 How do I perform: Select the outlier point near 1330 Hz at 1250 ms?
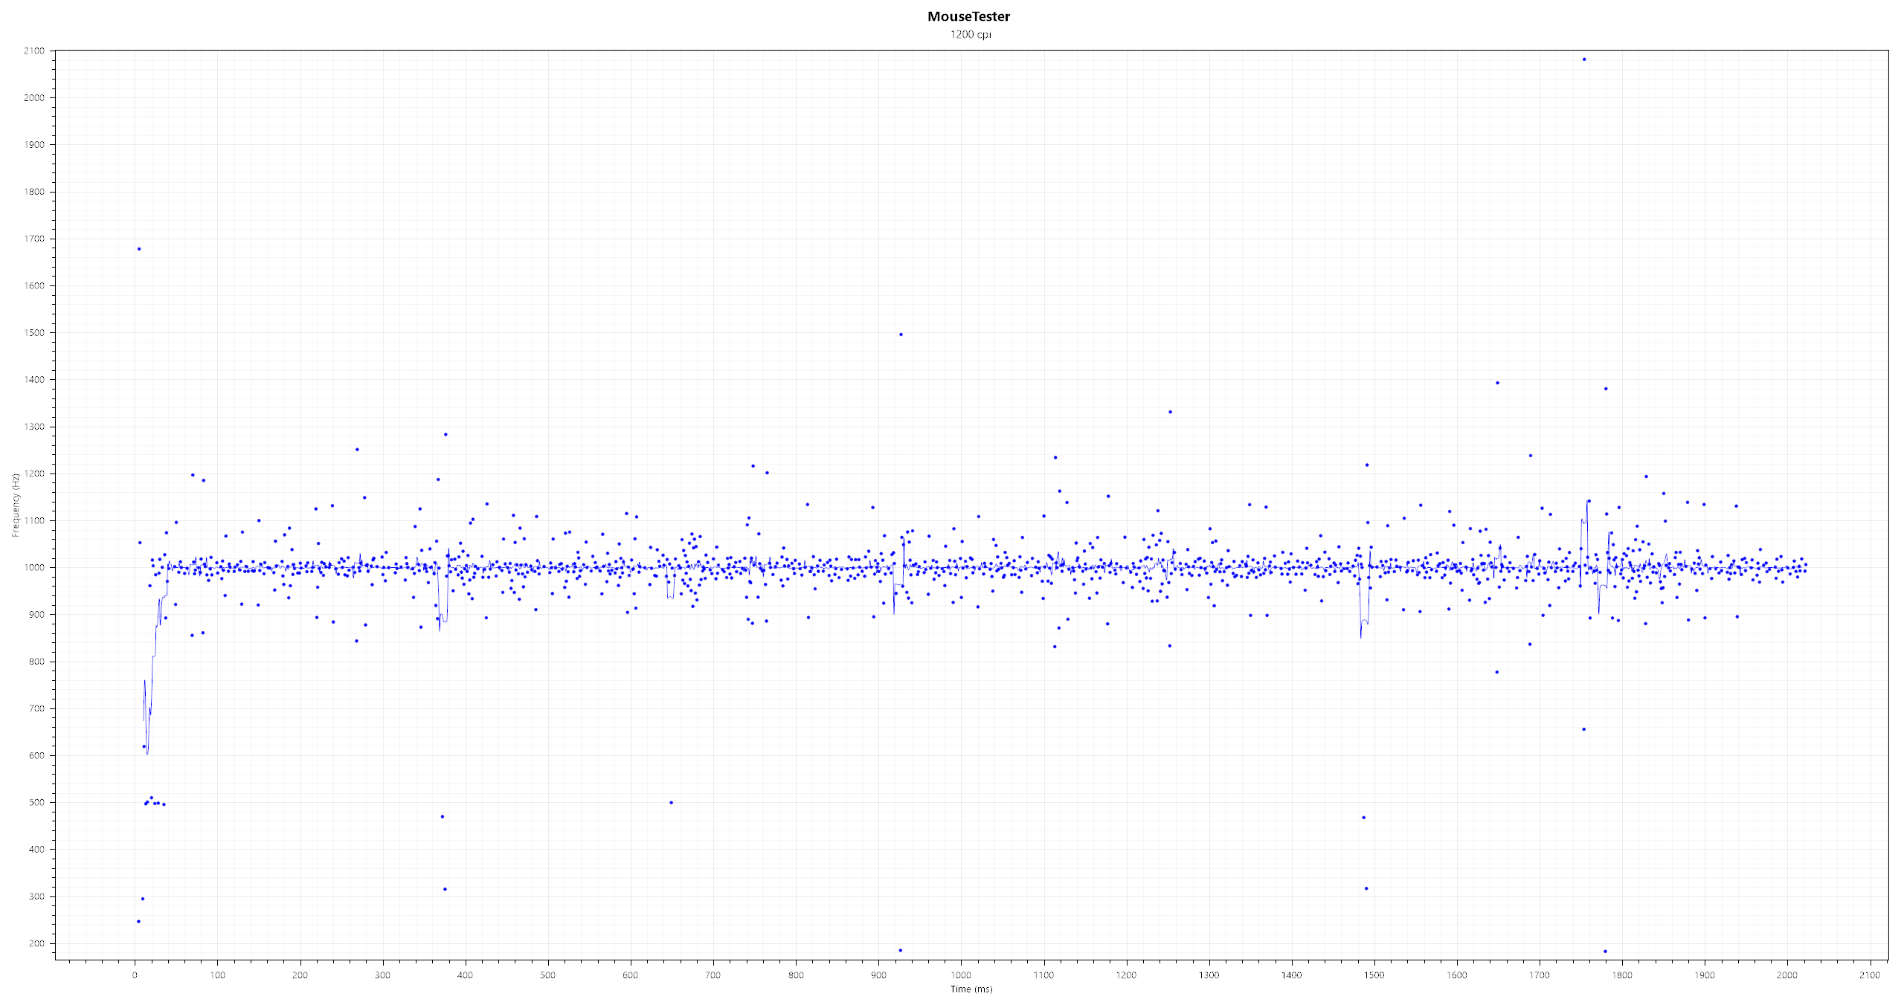pyautogui.click(x=1170, y=412)
